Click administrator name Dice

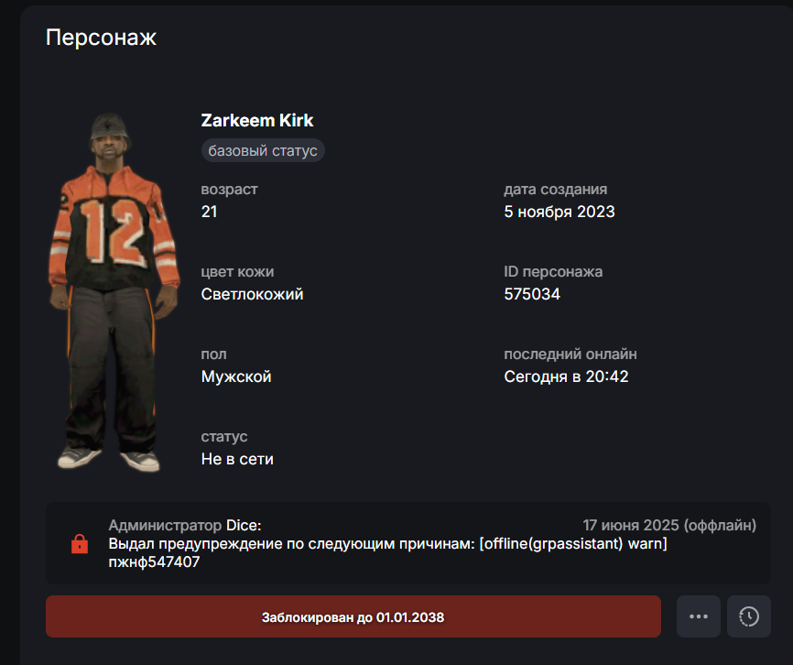click(242, 526)
